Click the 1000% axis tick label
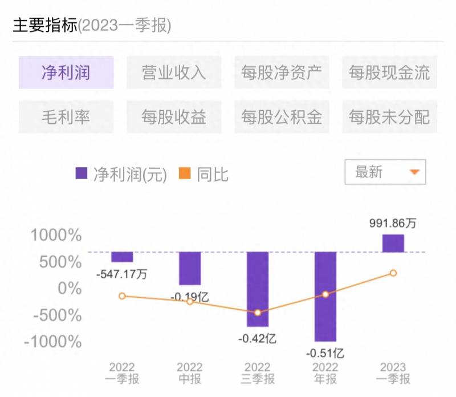The width and height of the screenshot is (456, 397). (x=56, y=235)
